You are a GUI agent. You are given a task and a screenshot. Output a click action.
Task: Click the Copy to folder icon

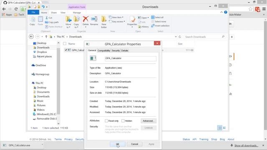click(x=76, y=19)
